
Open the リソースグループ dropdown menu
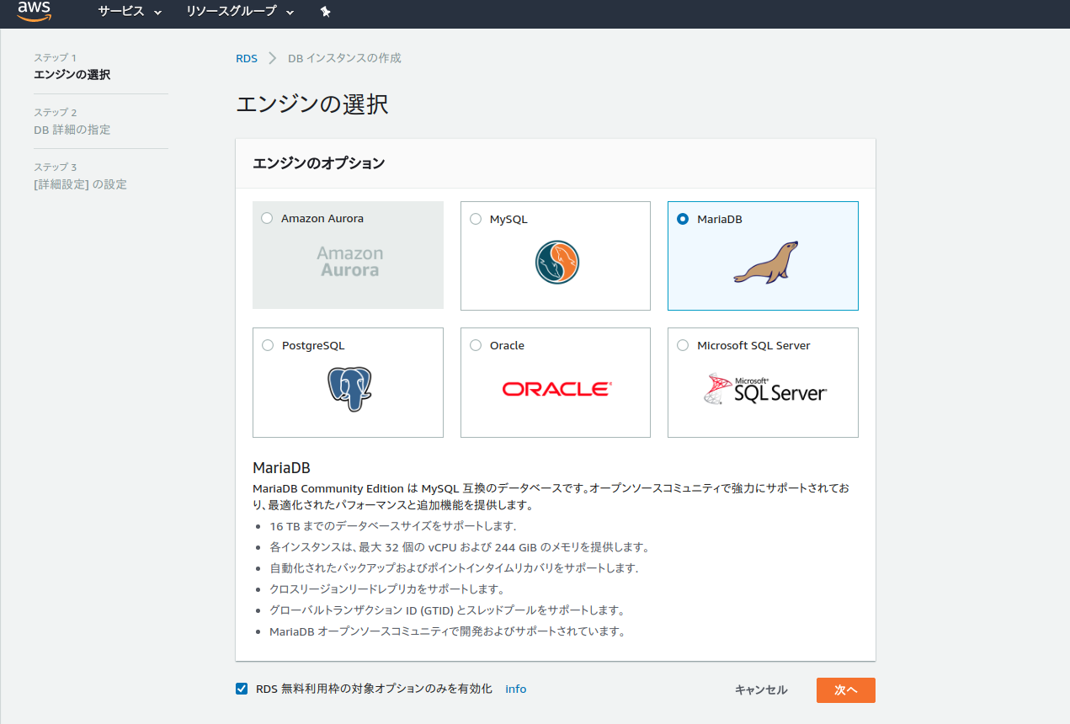232,12
